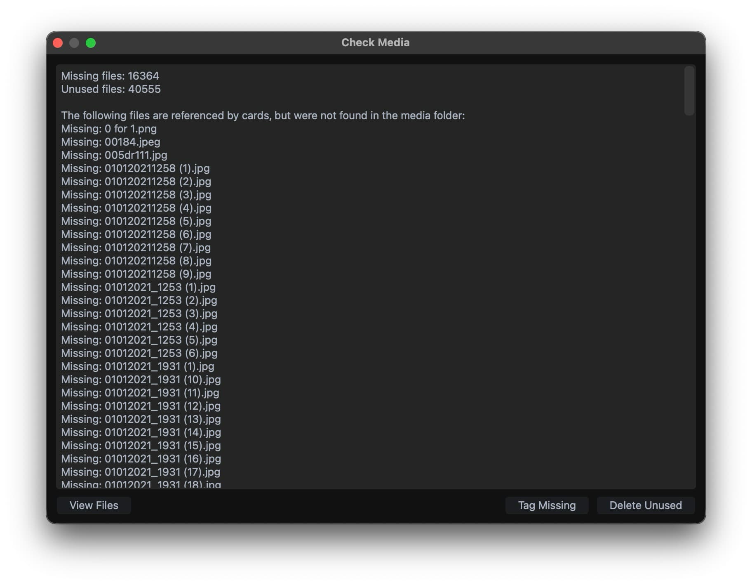The width and height of the screenshot is (752, 585).
Task: Click the 'Missing files: 16364' line
Action: point(110,76)
